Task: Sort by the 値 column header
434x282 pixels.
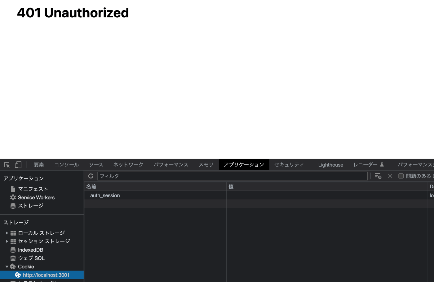Action: (327, 186)
